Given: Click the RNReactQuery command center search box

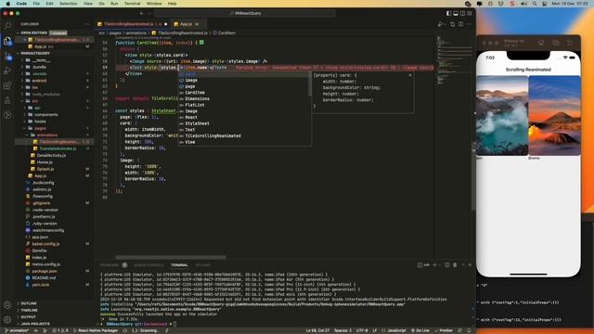Looking at the screenshot, I should (x=245, y=13).
